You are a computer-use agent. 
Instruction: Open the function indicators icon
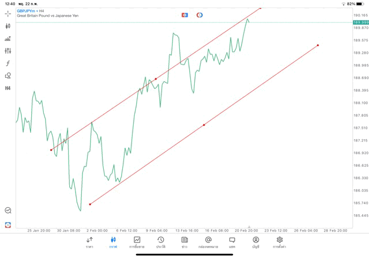click(x=8, y=63)
